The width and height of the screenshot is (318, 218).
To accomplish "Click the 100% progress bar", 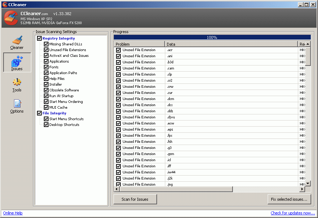I will (212, 37).
